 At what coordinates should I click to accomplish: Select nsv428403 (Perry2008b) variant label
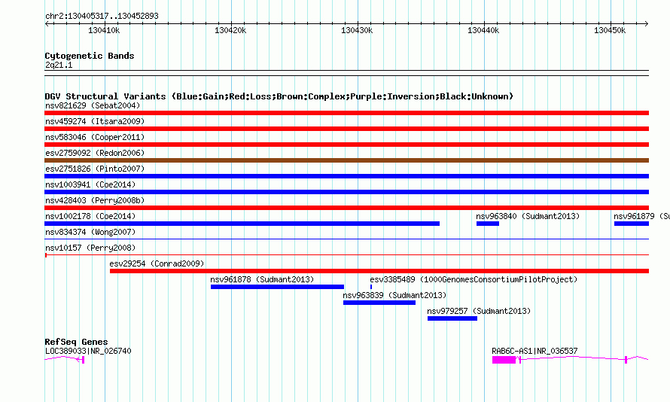pyautogui.click(x=95, y=200)
